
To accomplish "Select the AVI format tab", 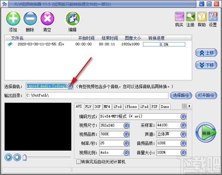I will 79,106.
